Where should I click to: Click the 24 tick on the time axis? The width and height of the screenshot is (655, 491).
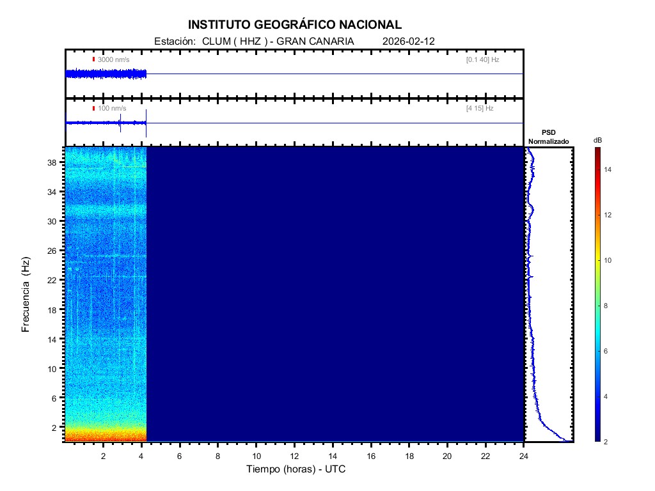[523, 456]
